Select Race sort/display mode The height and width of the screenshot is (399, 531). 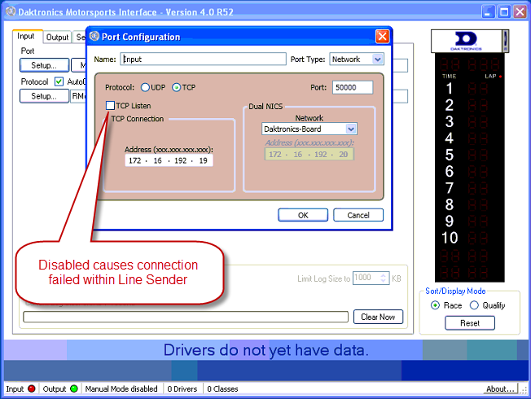pyautogui.click(x=435, y=305)
